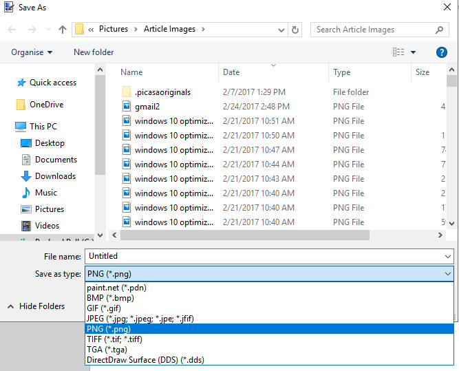The height and width of the screenshot is (371, 459).
Task: Choose DirectDraw Surface (DDS) file type
Action: point(269,360)
